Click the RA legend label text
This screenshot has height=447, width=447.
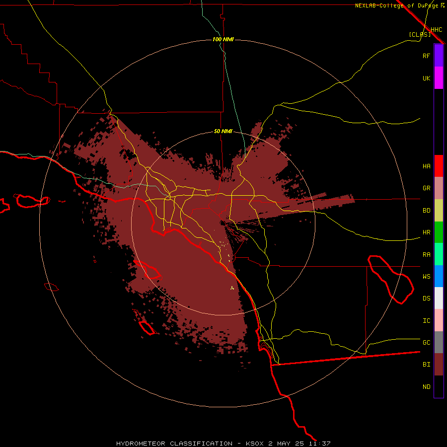(x=426, y=255)
